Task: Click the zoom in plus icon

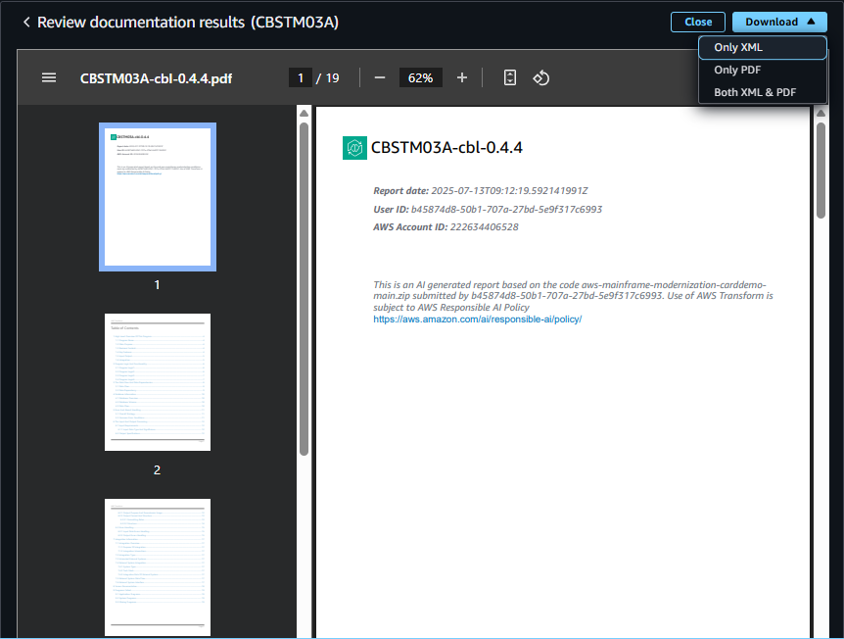Action: [462, 77]
